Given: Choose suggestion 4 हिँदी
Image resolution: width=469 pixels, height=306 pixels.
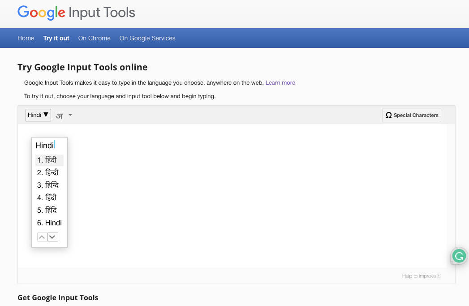Looking at the screenshot, I should pos(49,198).
